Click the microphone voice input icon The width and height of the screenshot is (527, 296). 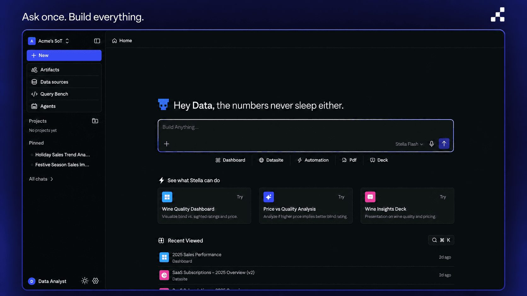[431, 144]
